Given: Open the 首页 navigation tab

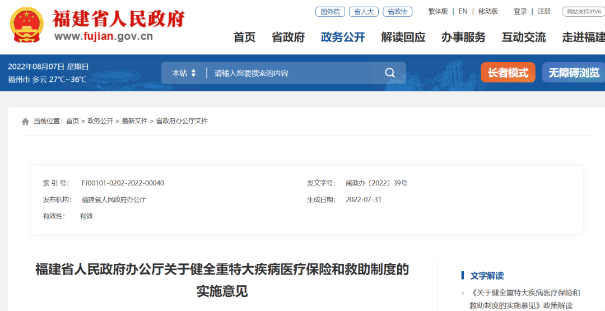Looking at the screenshot, I should (x=244, y=37).
